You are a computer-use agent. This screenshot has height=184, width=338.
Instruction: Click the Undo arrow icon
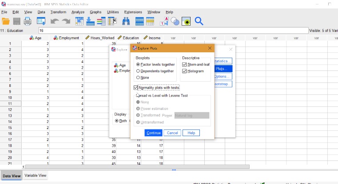(55, 21)
